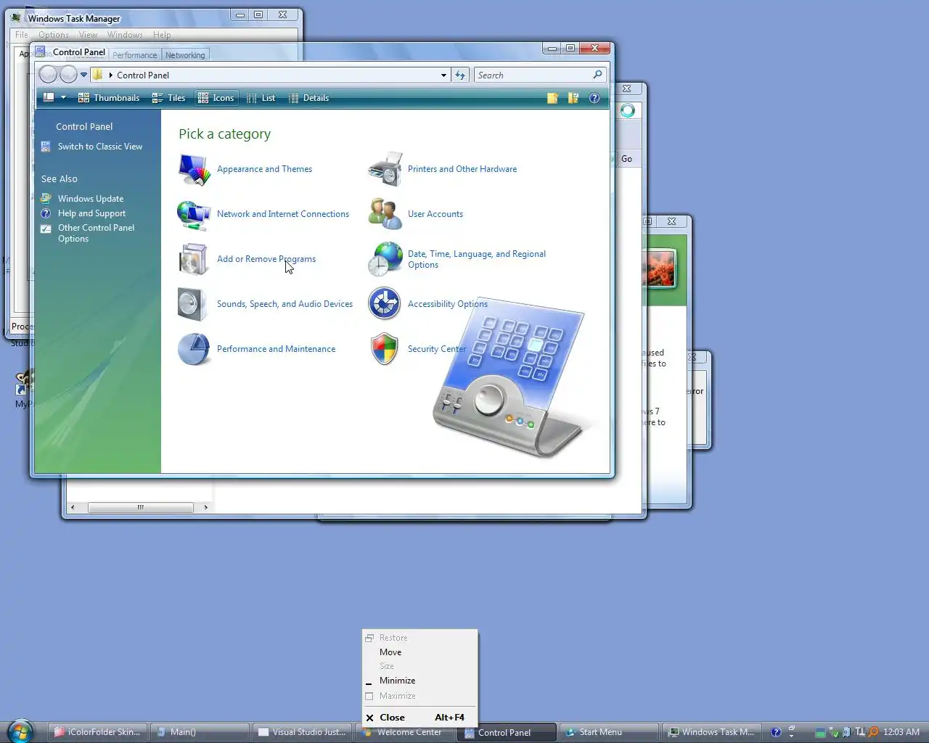Open Other Control Panel Options link
This screenshot has width=929, height=743.
click(x=96, y=233)
